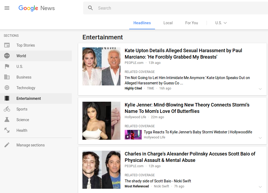Open The shady side of Scott Baio link
The width and height of the screenshot is (268, 193).
point(158,181)
